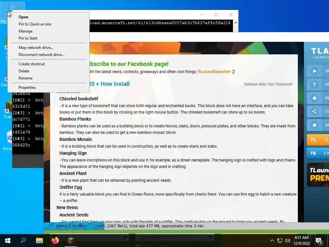329x247 pixels.
Task: Open Firefox from the taskbar
Action: [55, 241]
